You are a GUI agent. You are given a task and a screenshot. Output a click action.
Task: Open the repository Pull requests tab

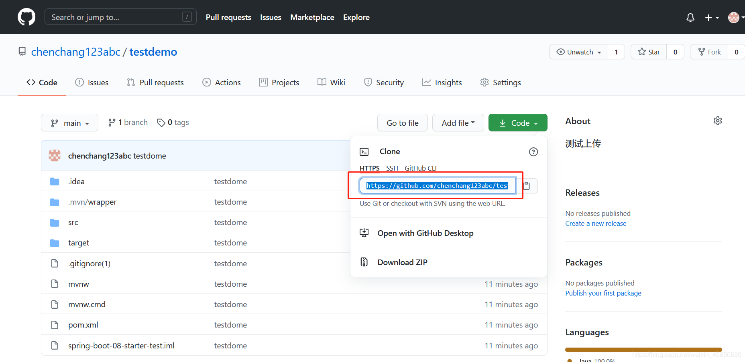coord(155,82)
